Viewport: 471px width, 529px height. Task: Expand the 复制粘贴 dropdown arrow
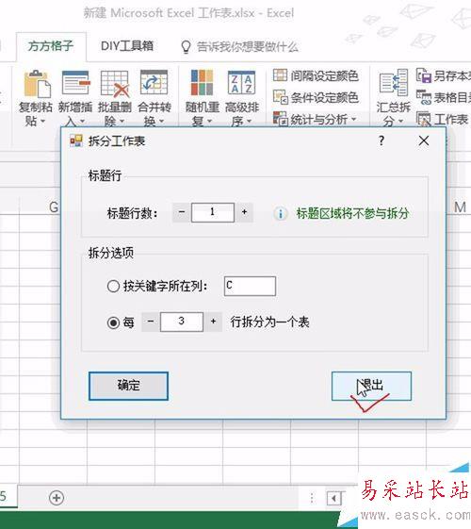42,121
